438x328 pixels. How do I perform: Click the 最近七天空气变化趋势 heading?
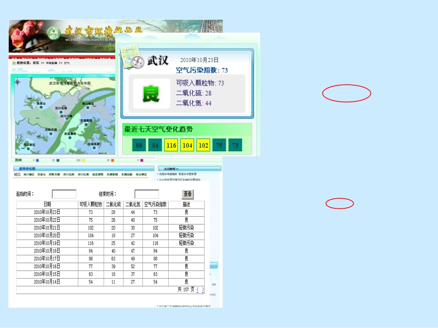(x=159, y=129)
